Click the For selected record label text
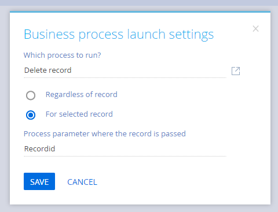The width and height of the screenshot is (278, 212). tap(79, 114)
